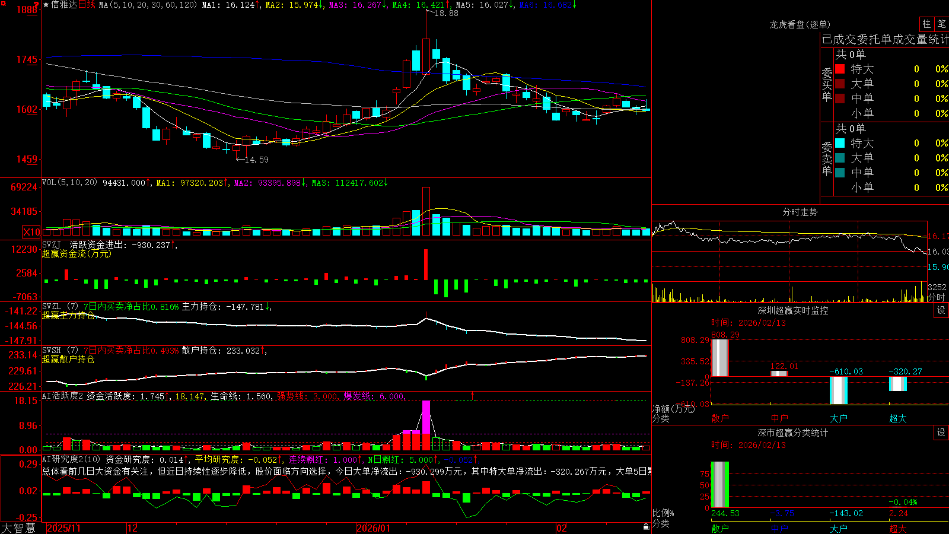Click the 分时 label under the intraday chart

coord(937,297)
